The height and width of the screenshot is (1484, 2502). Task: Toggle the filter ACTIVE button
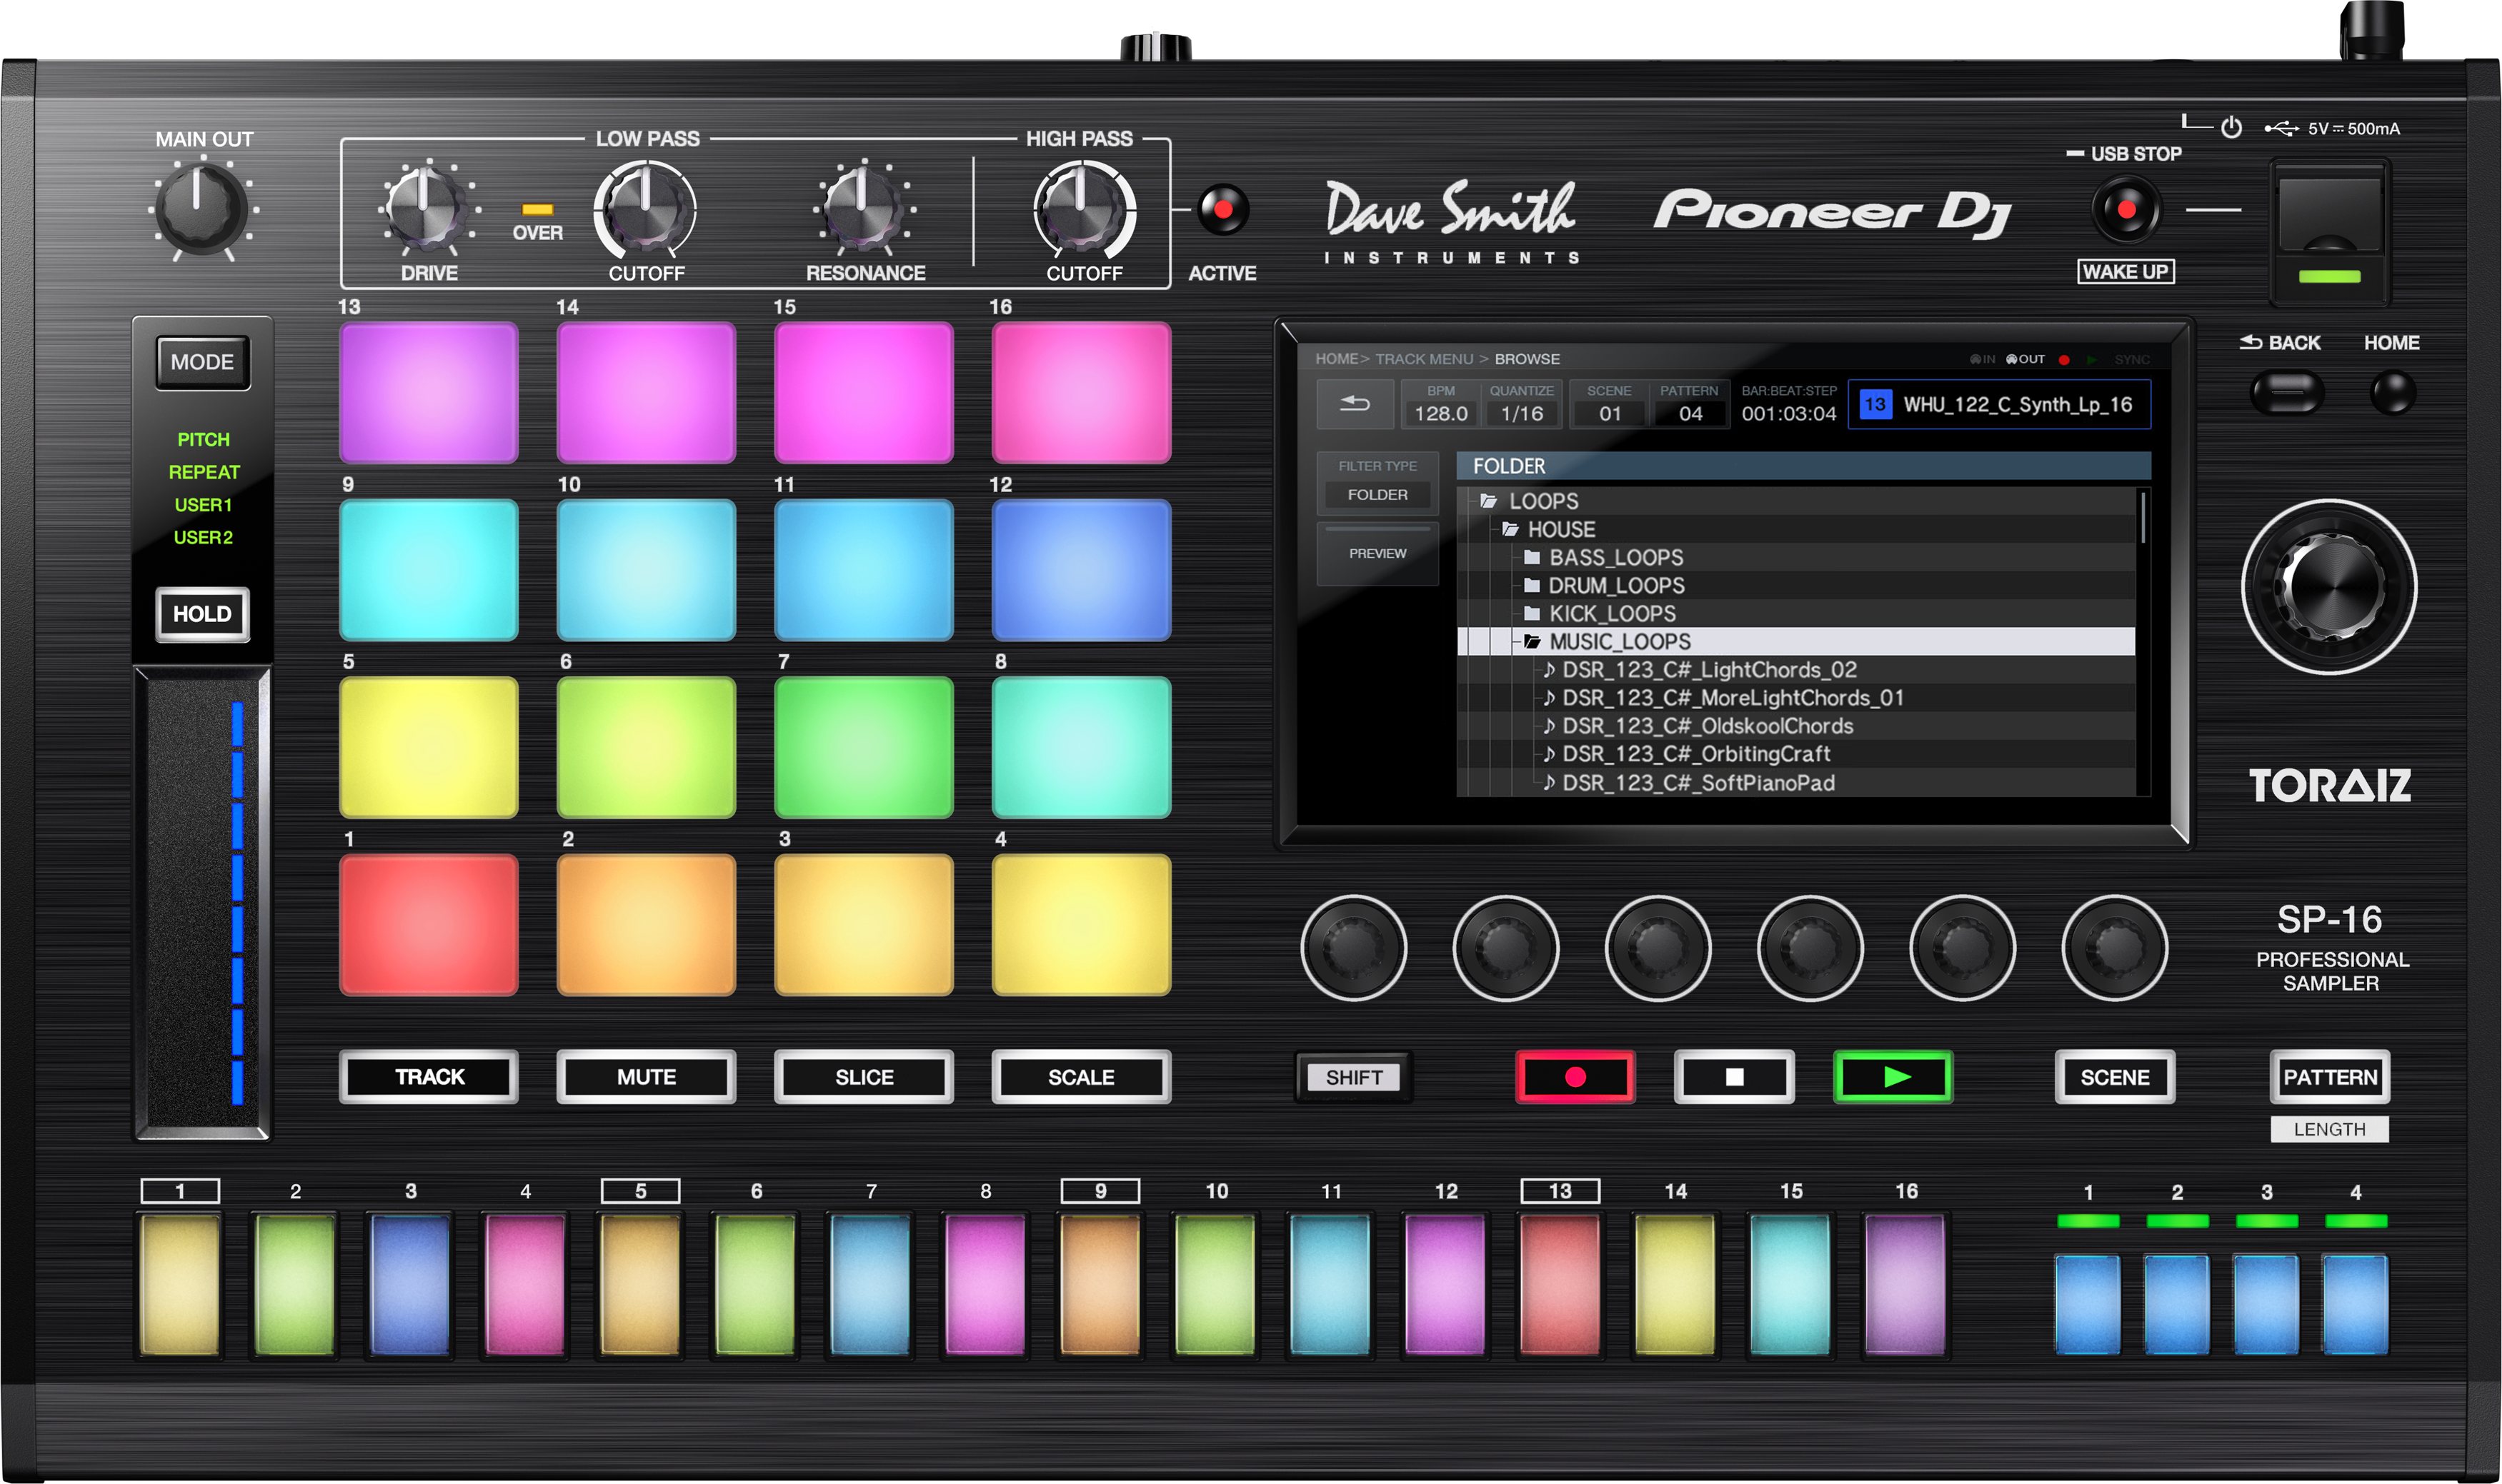coord(1222,210)
